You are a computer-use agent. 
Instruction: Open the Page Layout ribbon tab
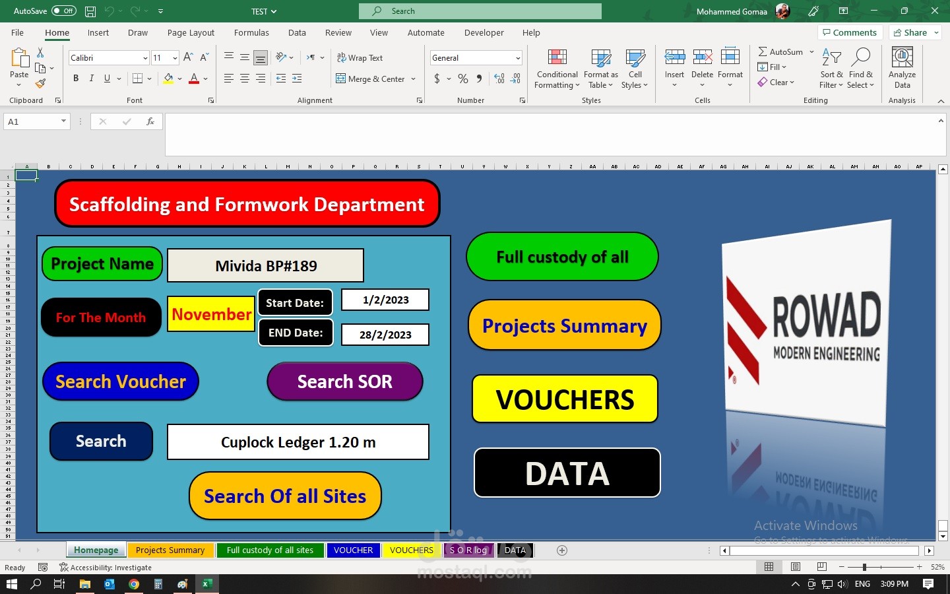(x=191, y=32)
